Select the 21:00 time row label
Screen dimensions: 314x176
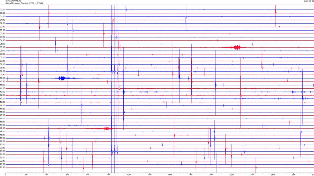(x=3, y=151)
